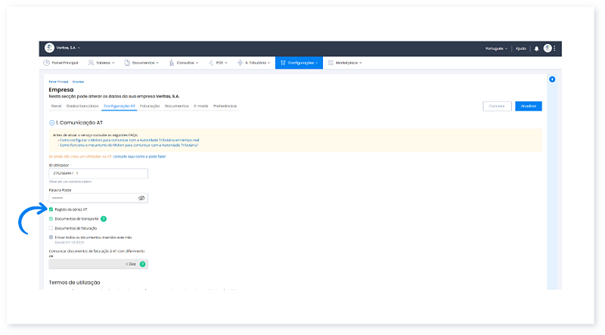Click help icon beside Documentos de transporte
Image resolution: width=605 pixels, height=335 pixels.
point(104,219)
